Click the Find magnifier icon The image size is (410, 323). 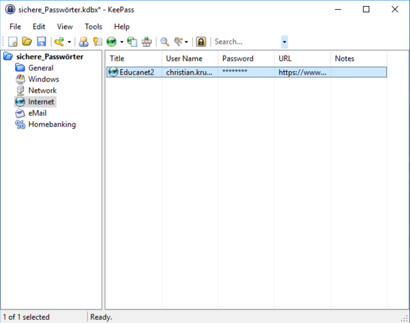(x=164, y=42)
